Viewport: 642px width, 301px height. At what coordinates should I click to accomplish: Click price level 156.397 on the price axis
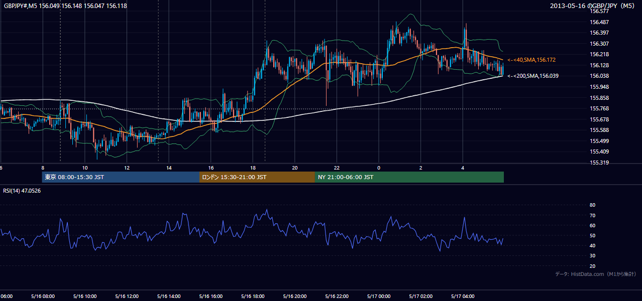coord(599,33)
